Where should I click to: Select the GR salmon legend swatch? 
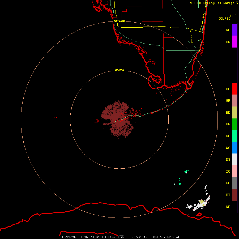point(234,101)
